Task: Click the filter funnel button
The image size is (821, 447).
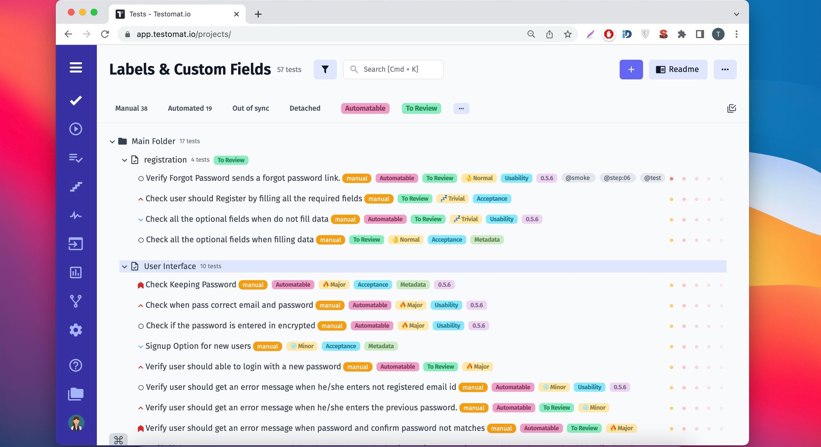Action: [325, 69]
